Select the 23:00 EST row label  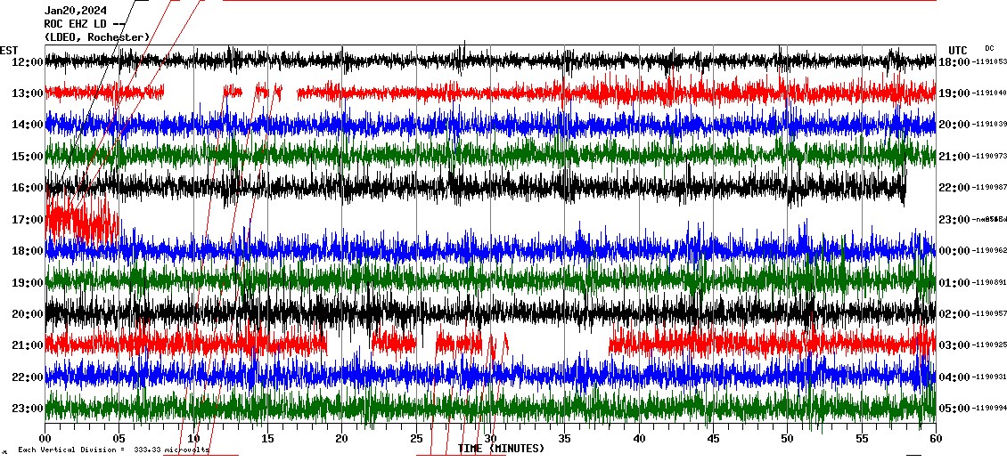pyautogui.click(x=27, y=409)
